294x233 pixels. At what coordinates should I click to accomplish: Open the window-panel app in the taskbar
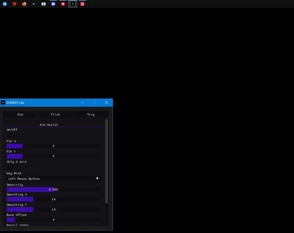point(44,4)
